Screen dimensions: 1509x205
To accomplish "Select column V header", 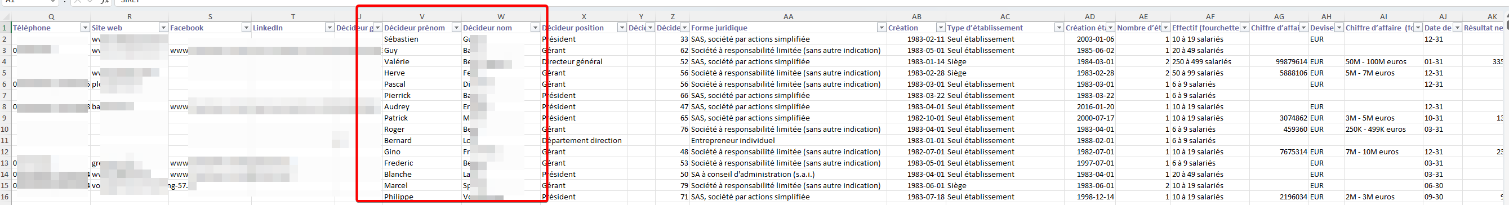I will click(x=422, y=17).
